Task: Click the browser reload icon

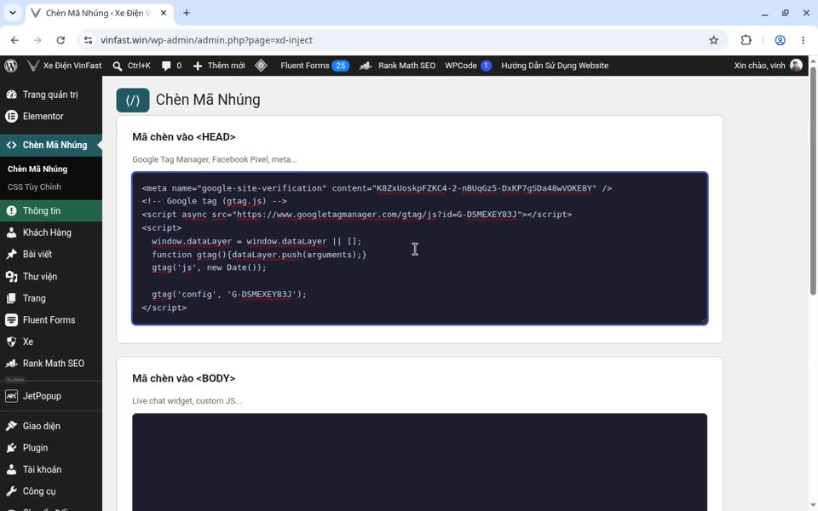Action: click(x=60, y=40)
